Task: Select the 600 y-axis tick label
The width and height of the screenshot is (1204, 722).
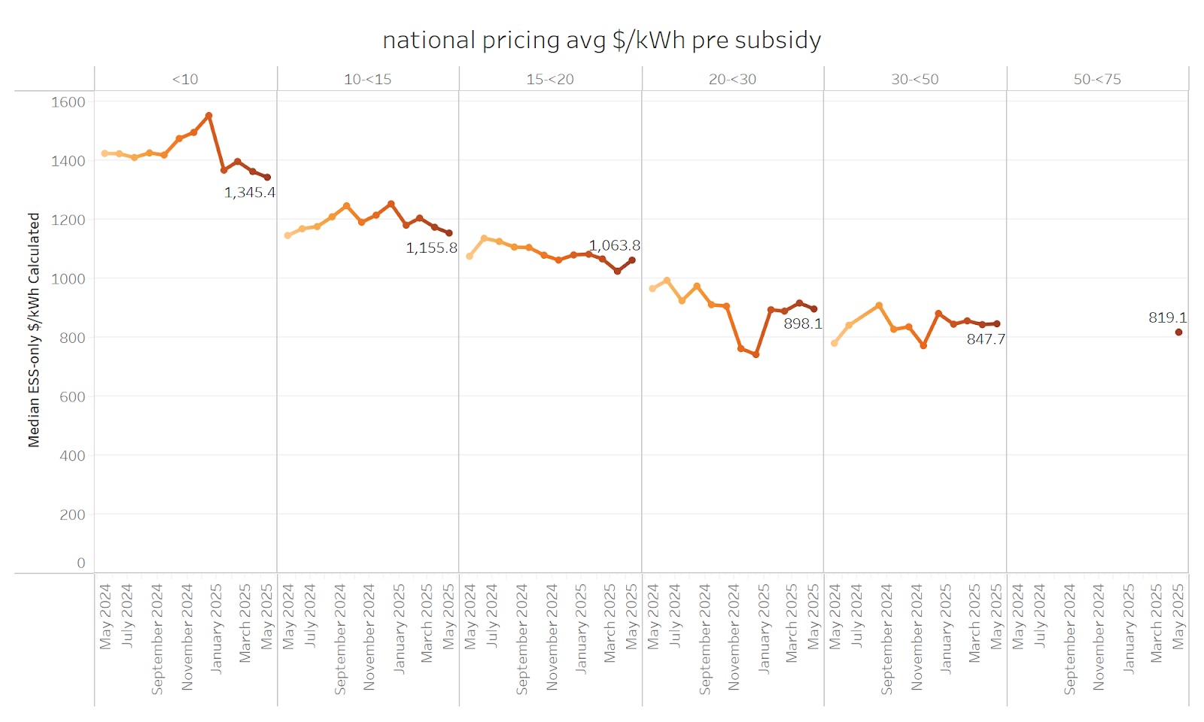Action: (x=72, y=396)
